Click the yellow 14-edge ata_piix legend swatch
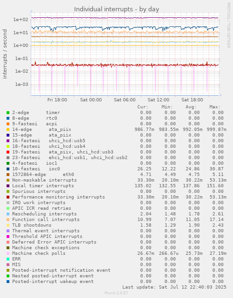Screen dimensions: 233x298 (8, 130)
